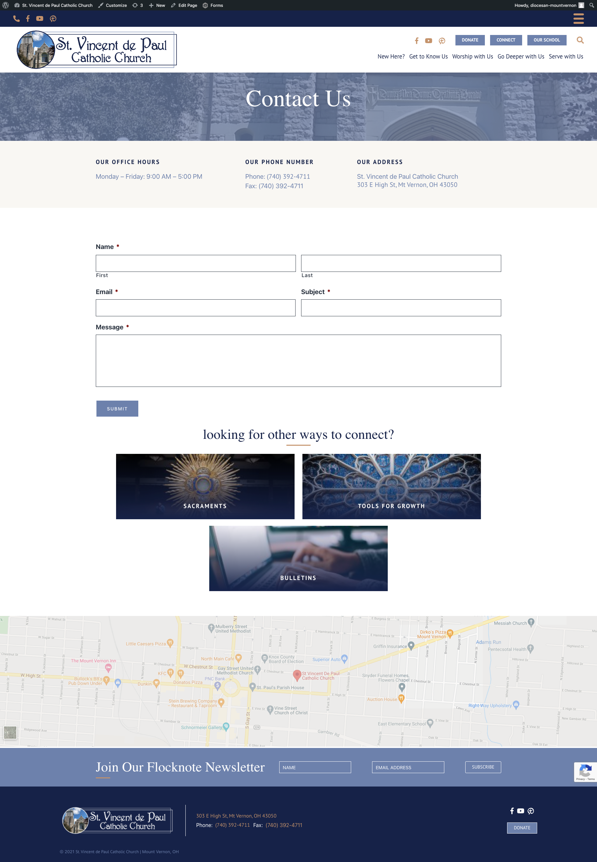
Task: Click Flocknote icon in footer
Action: click(x=530, y=811)
